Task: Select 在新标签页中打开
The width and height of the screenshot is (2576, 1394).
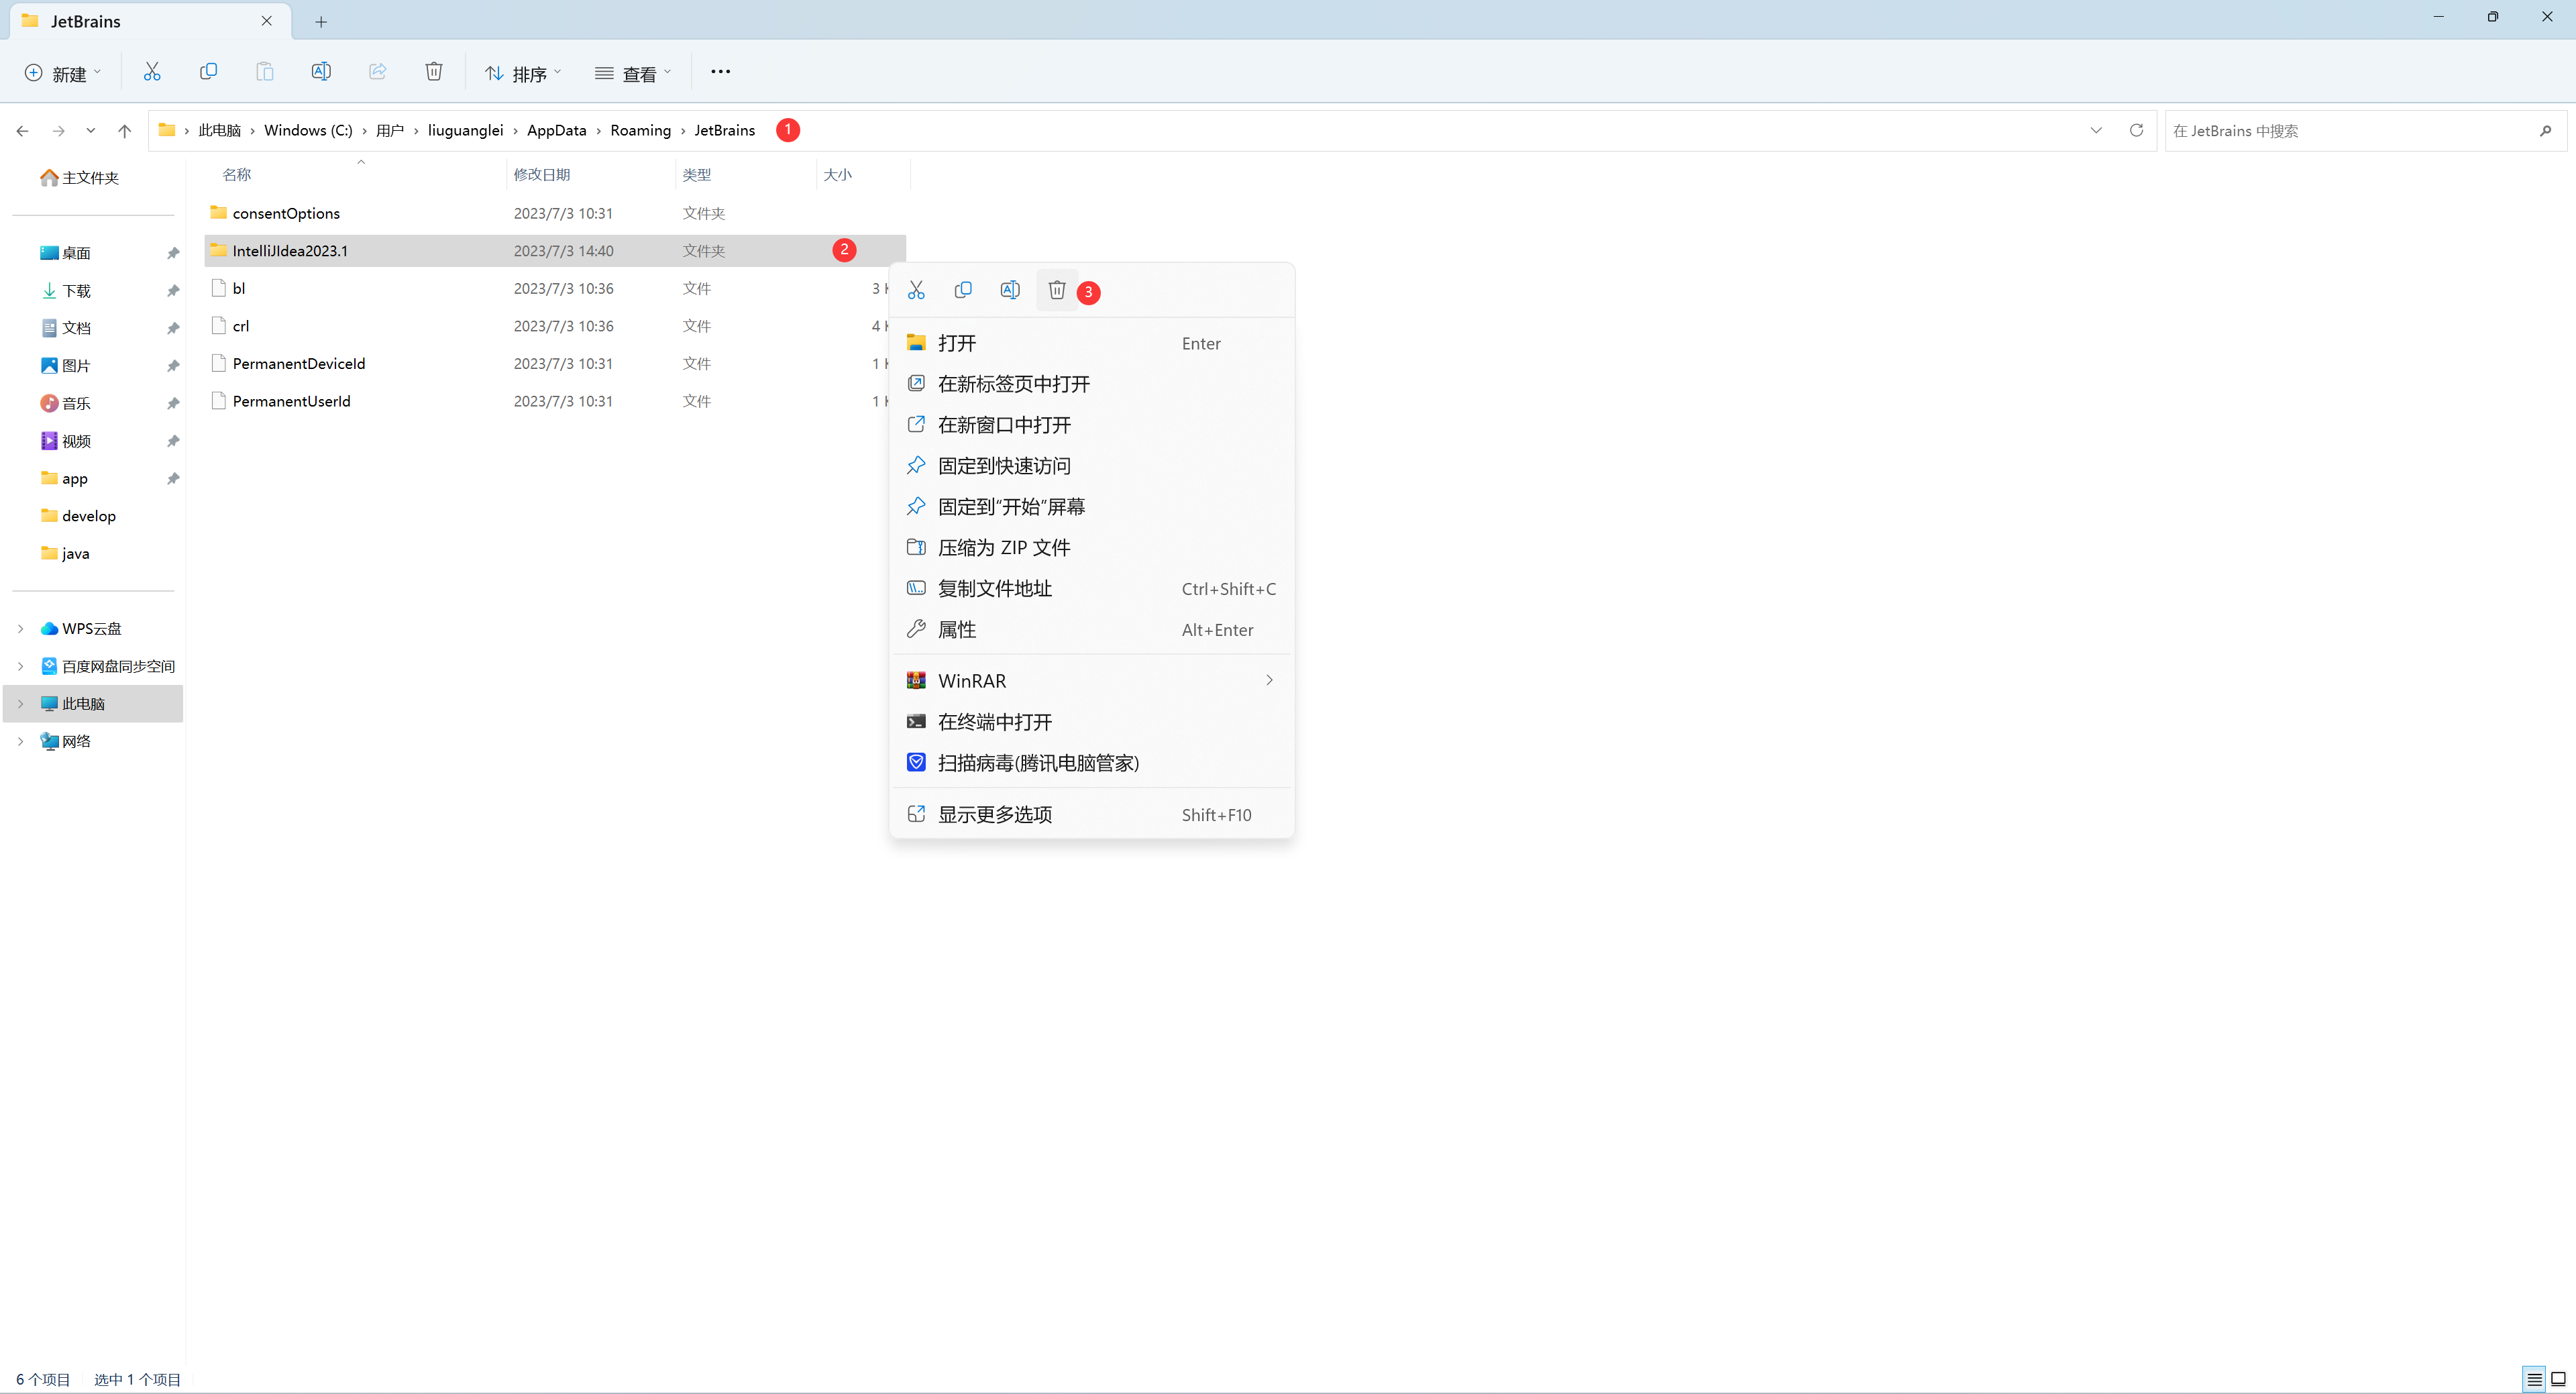Action: (x=1092, y=384)
